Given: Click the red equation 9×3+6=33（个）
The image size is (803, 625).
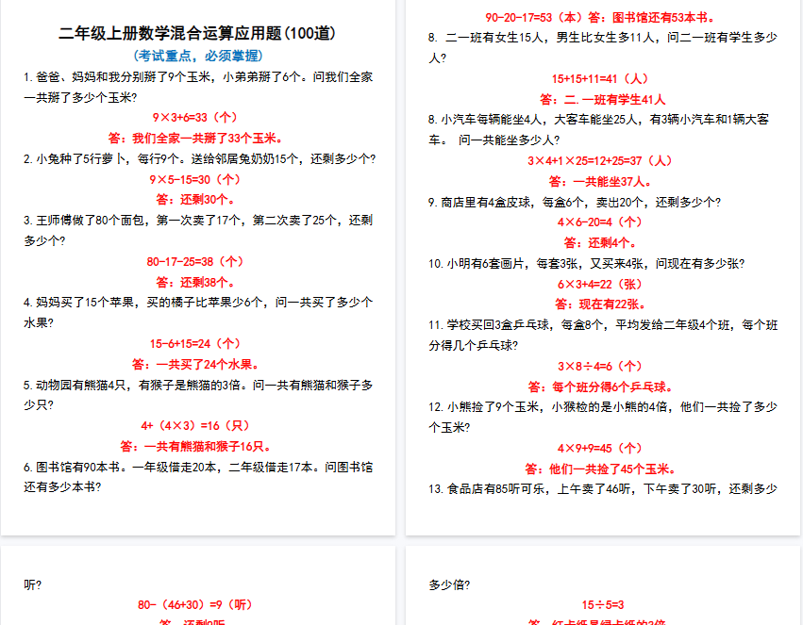Looking at the screenshot, I should click(x=196, y=118).
